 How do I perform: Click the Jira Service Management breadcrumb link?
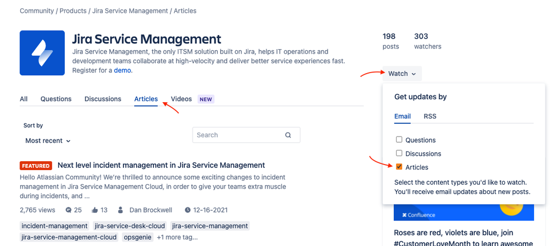(130, 11)
